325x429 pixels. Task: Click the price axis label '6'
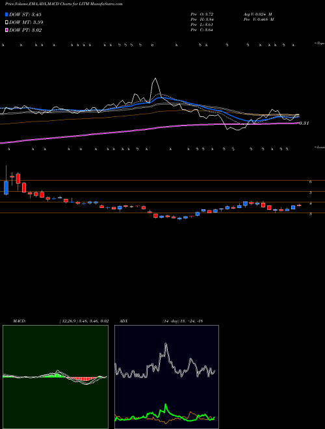coord(311,181)
